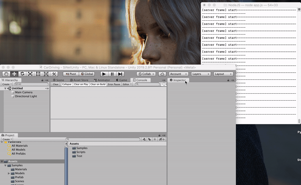The image size is (301, 185).
Task: Expand the Models folder arrow
Action: click(x=9, y=173)
